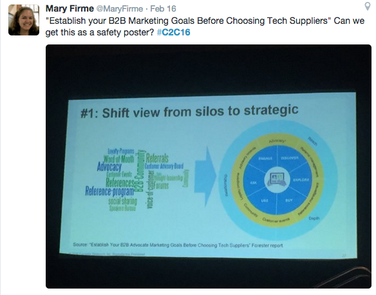The width and height of the screenshot is (376, 295).
Task: Click the word Referrals in word cloud
Action: tap(157, 158)
